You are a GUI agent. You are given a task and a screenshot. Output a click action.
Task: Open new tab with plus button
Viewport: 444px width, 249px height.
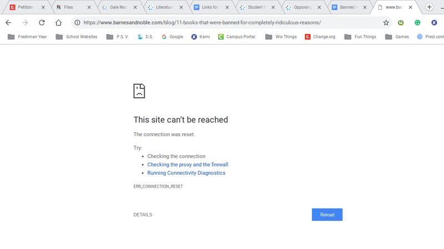pos(429,7)
